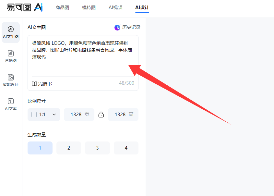Open the AI文生图 sidebar tool
This screenshot has width=274, height=196.
click(11, 32)
